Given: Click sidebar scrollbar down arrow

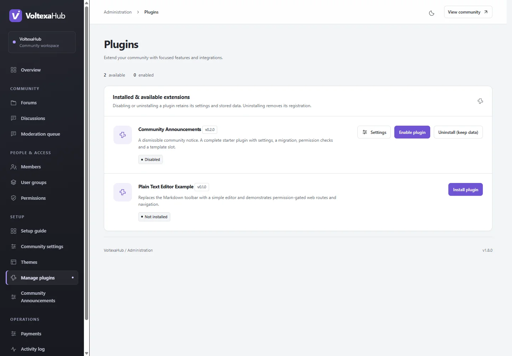Looking at the screenshot, I should 86,353.
